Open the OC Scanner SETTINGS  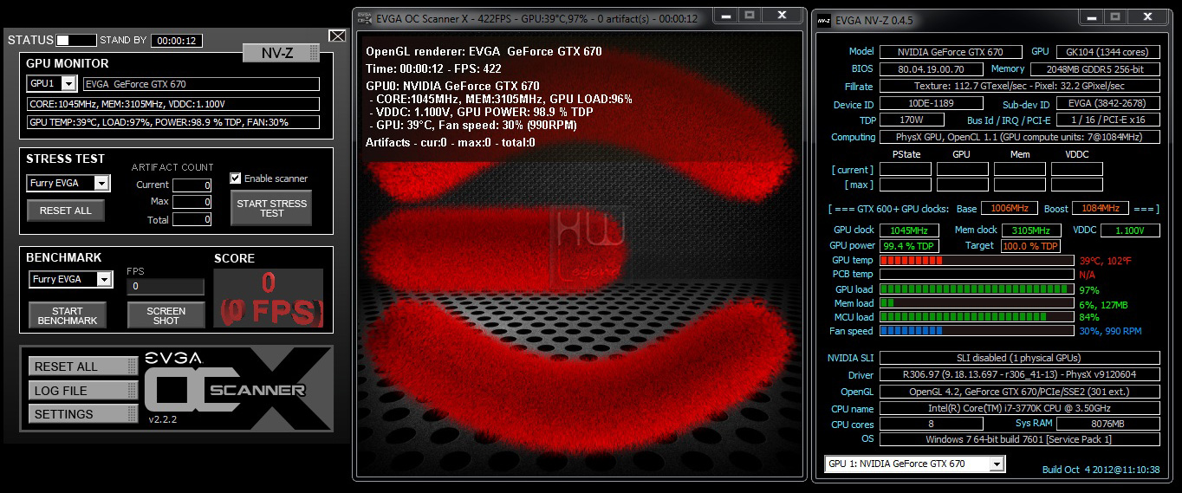coord(83,414)
